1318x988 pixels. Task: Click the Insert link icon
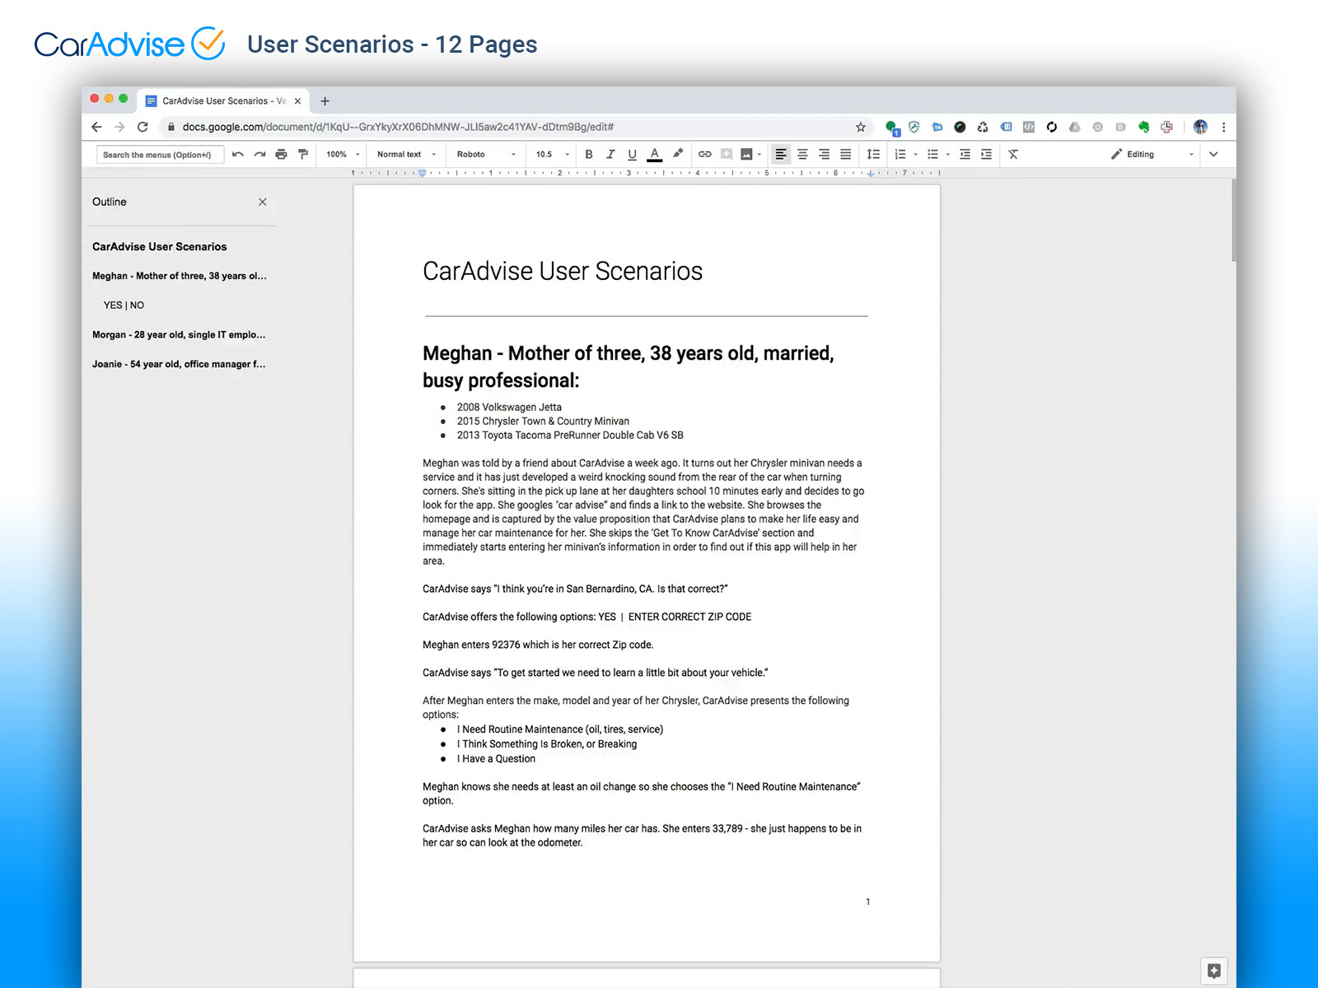pos(705,154)
